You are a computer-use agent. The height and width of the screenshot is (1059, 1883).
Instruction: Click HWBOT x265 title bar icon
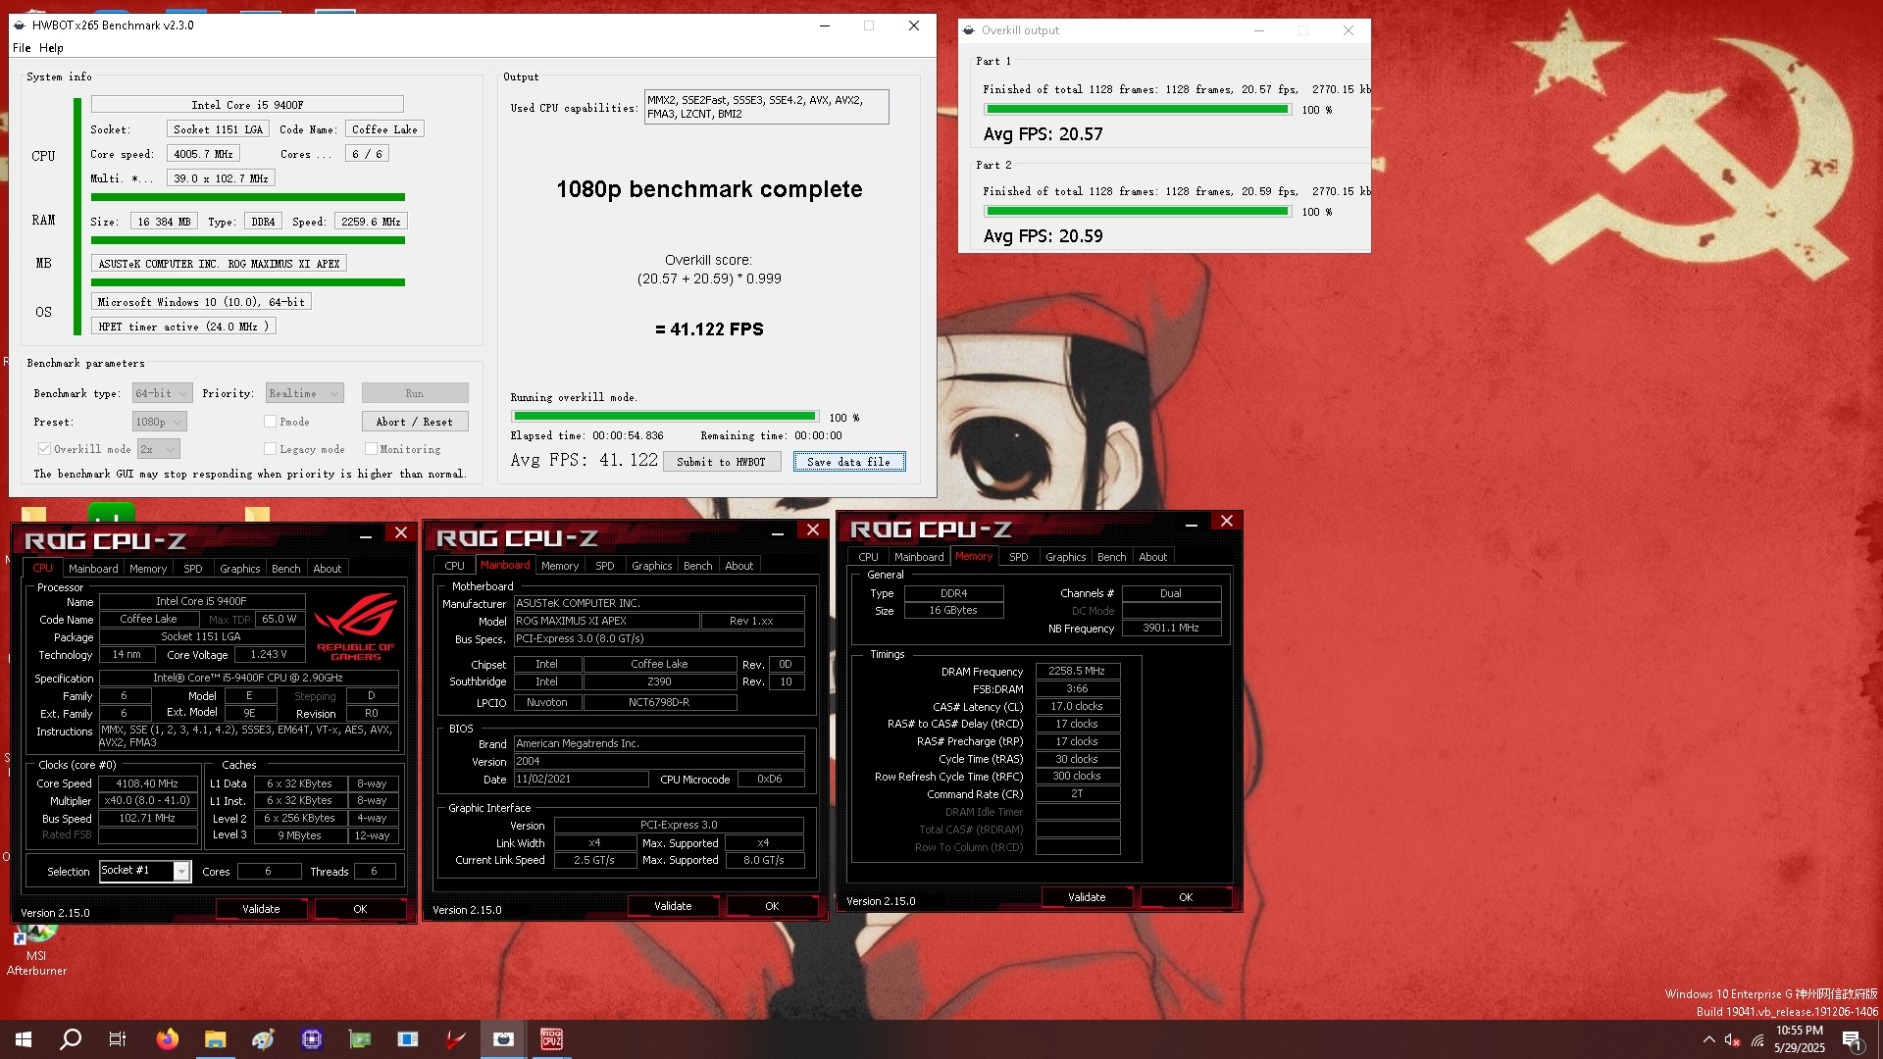20,25
